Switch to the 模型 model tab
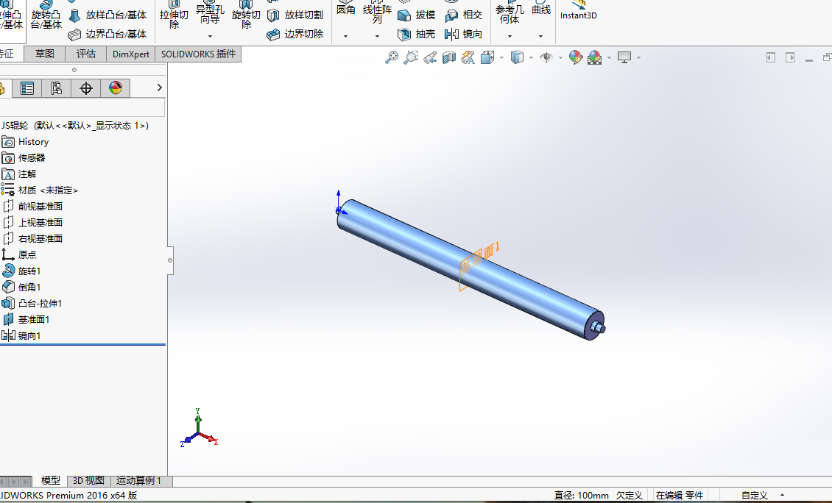This screenshot has width=832, height=503. pos(51,481)
